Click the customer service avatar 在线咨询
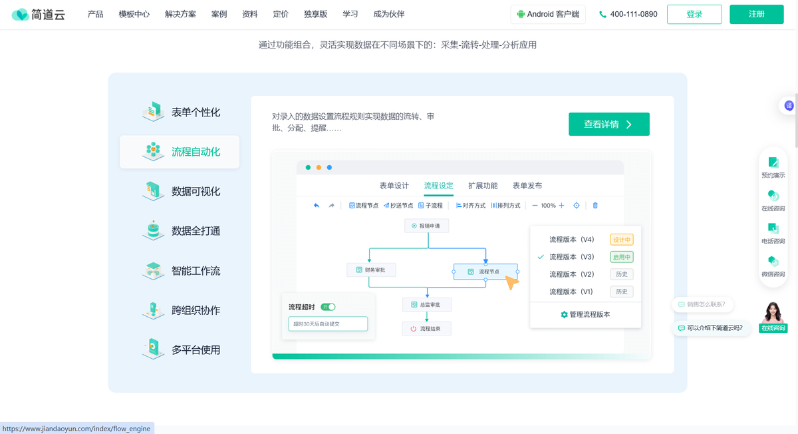798x434 pixels. tap(773, 317)
